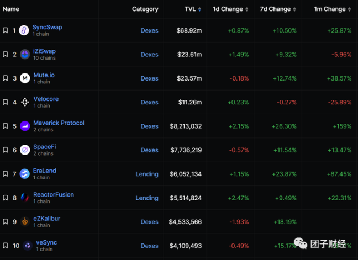Click the Category column header

[145, 9]
